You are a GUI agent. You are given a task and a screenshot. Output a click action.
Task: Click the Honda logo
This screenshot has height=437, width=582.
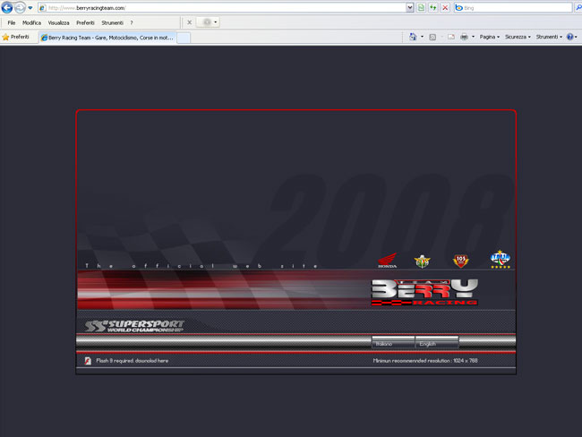[x=387, y=261]
